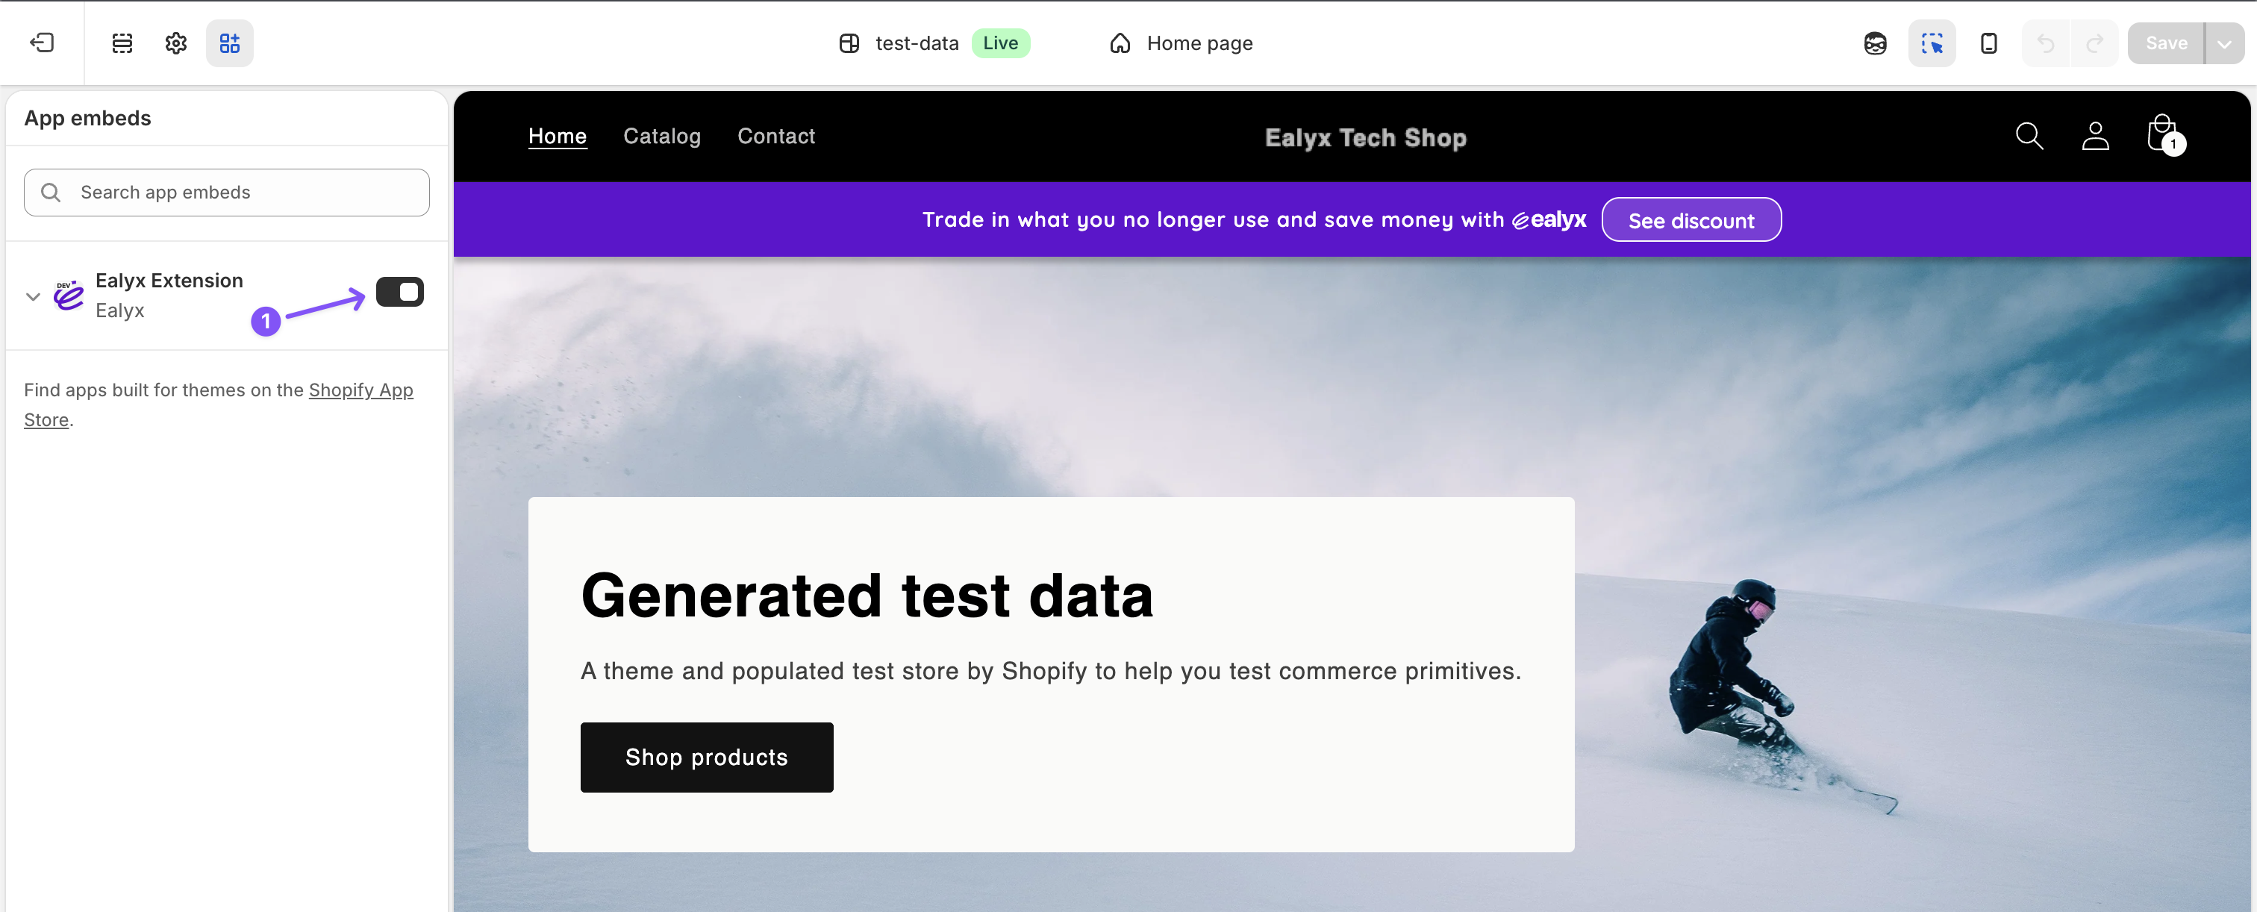Screen dimensions: 2257x912
Task: Click the storefront search magnifier icon
Action: click(2029, 136)
